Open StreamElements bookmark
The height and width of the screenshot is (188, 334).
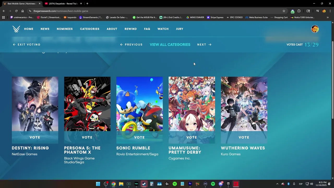click(91, 17)
